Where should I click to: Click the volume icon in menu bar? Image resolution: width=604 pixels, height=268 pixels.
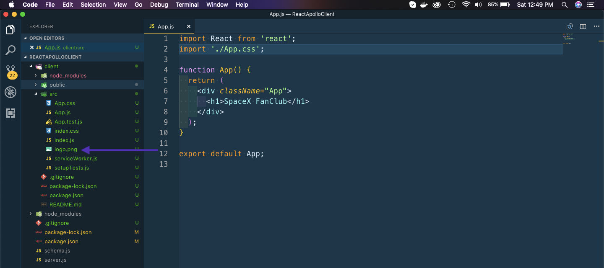click(x=478, y=5)
